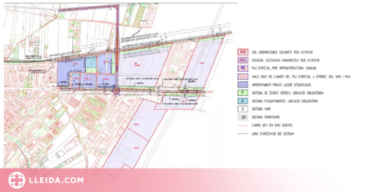
Task: Click legend text "POLÍGON D'ACTUACIÓ URBANÍSTICA PER ACTIVITAT"
Action: click(x=286, y=60)
